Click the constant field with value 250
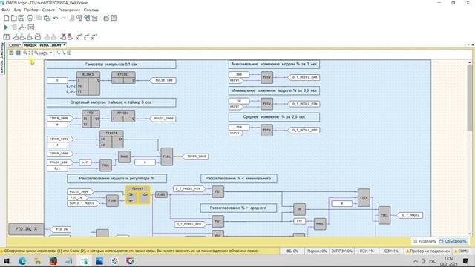Screen dimensions: 475x267 point(239,127)
